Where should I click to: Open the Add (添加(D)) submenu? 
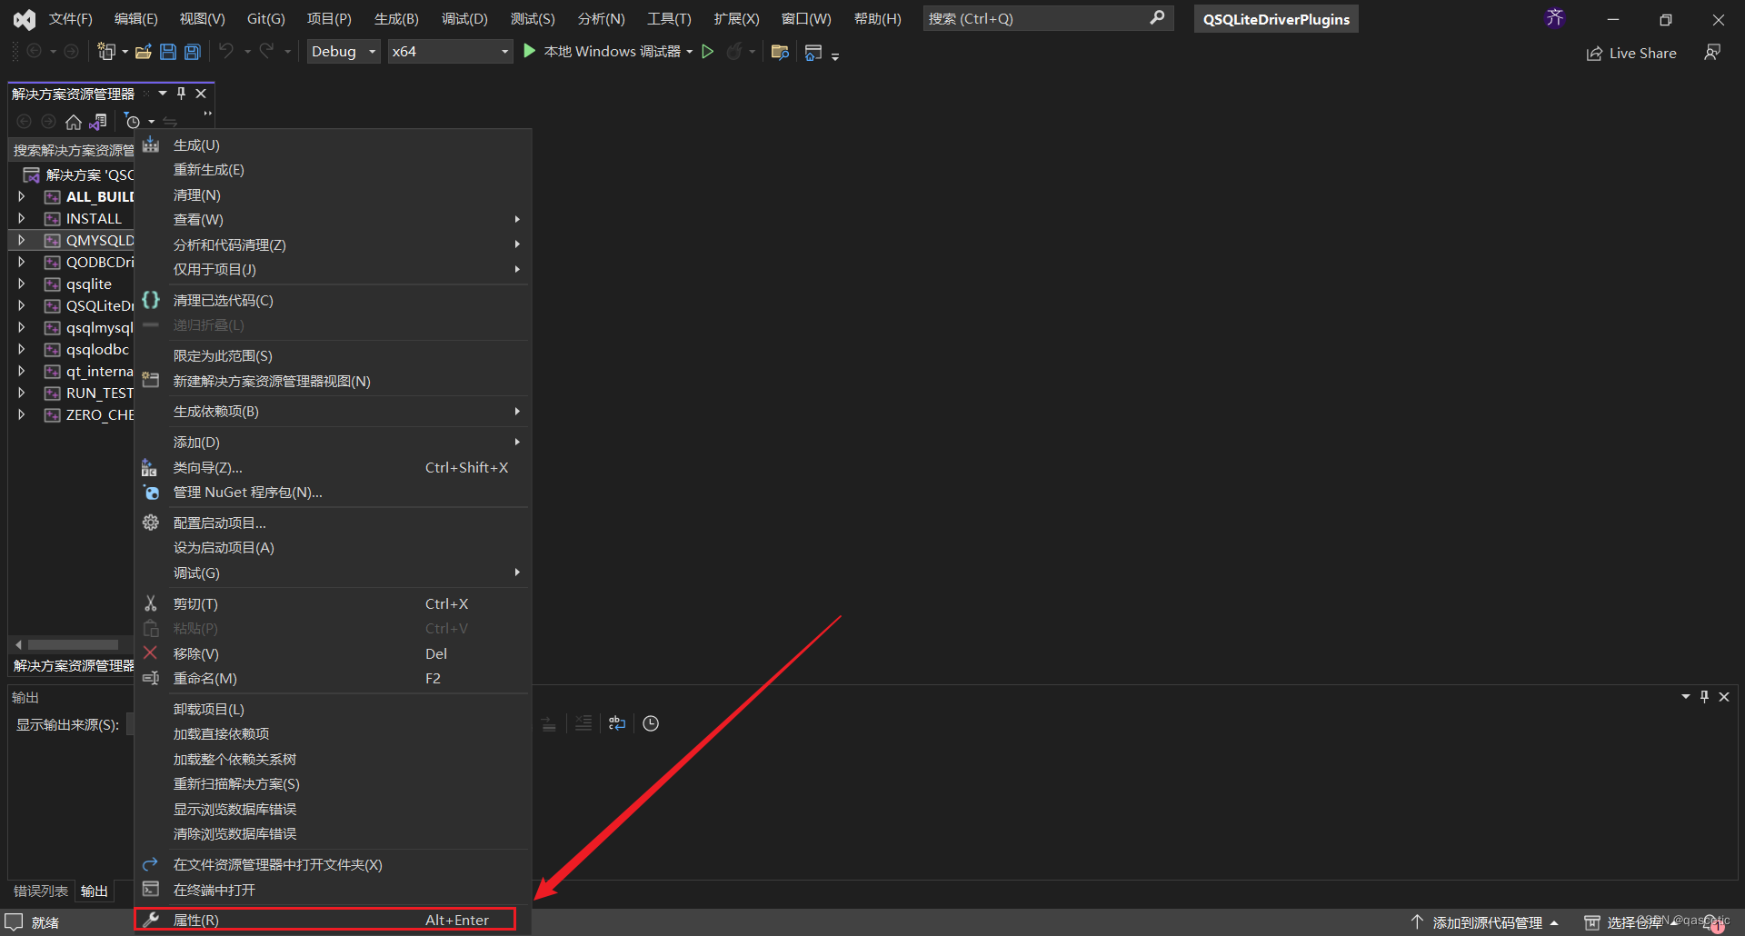click(333, 443)
